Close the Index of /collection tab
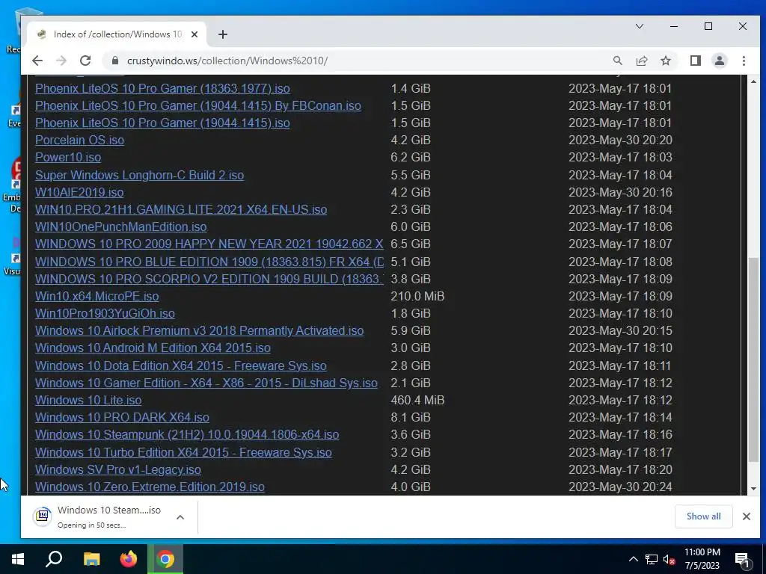 [194, 34]
